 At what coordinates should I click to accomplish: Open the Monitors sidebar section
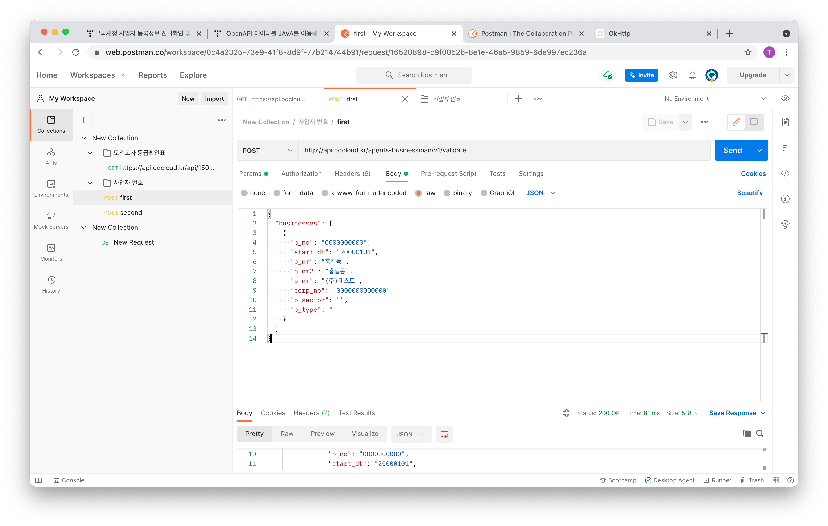(x=51, y=252)
